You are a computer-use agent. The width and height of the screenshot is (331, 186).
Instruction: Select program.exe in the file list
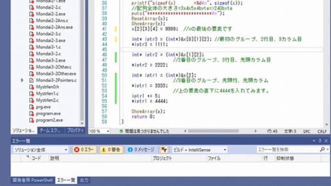48,114
